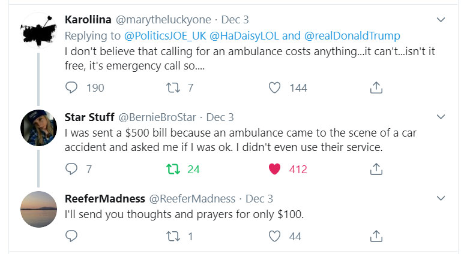This screenshot has height=254, width=467.
Task: Open ReeferMadness's avatar
Action: click(x=39, y=210)
